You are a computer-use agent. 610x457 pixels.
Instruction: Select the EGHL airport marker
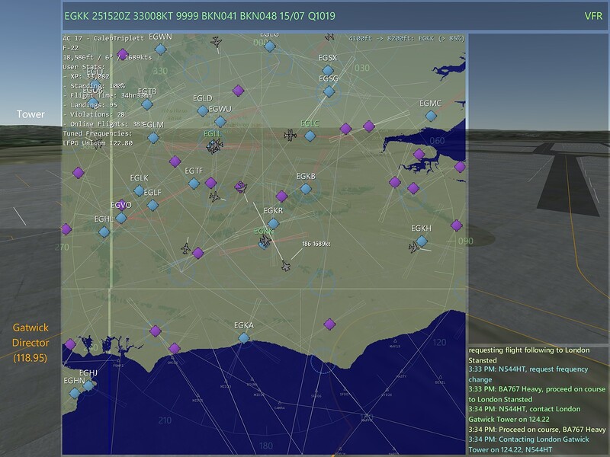[104, 232]
